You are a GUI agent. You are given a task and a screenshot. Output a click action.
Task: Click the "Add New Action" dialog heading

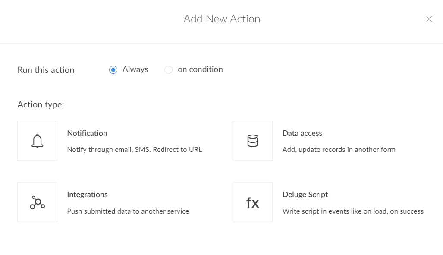click(x=222, y=19)
